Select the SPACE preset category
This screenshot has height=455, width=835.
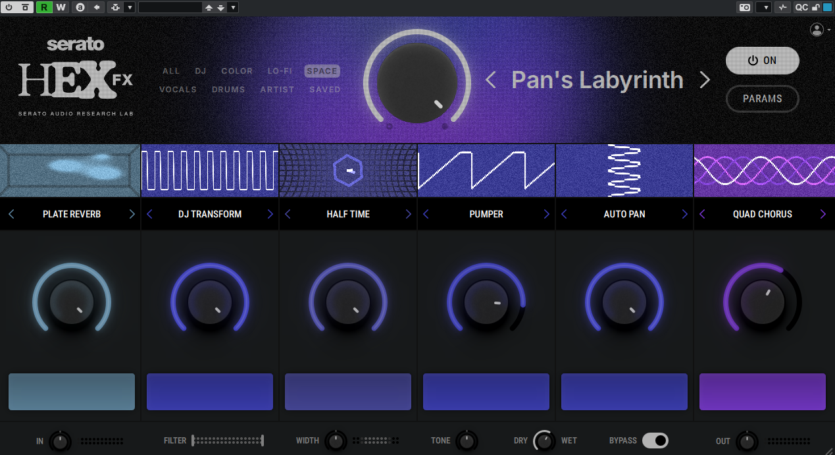(322, 71)
